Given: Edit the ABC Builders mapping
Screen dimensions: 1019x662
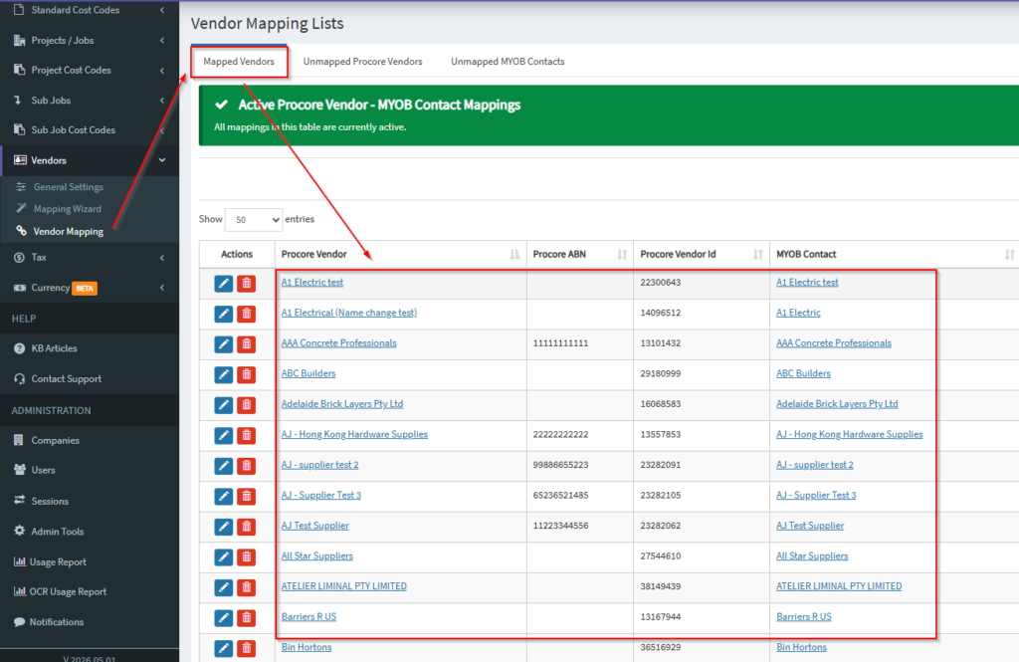Looking at the screenshot, I should pos(224,374).
